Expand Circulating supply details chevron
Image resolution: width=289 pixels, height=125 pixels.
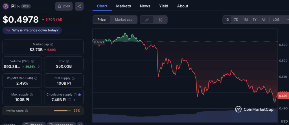(74, 100)
